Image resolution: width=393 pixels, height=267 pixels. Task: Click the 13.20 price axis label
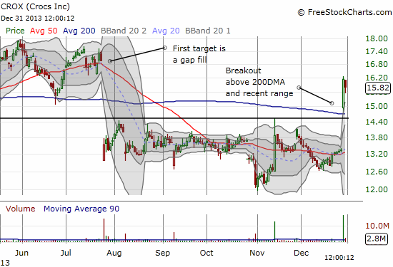[x=377, y=154]
